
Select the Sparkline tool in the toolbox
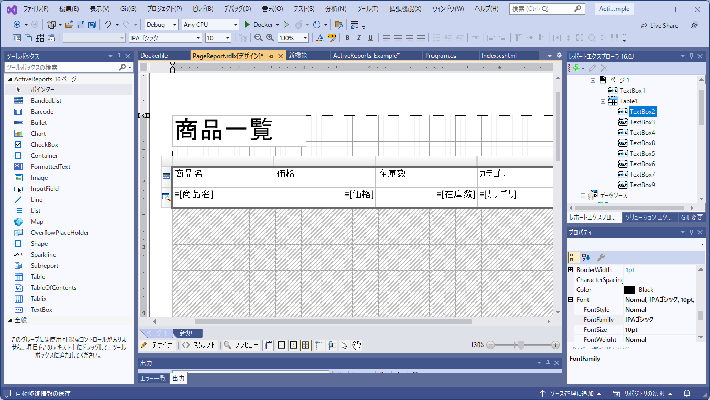69,255
